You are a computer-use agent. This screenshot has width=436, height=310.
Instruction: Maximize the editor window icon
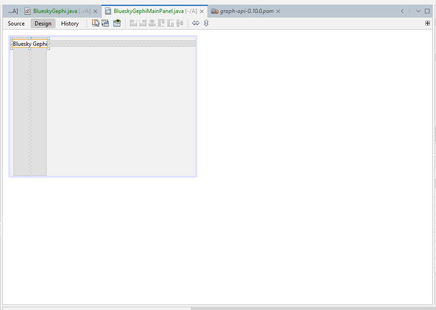pyautogui.click(x=427, y=11)
